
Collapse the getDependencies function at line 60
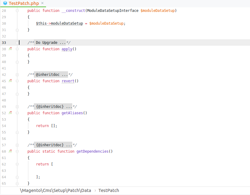17,151
